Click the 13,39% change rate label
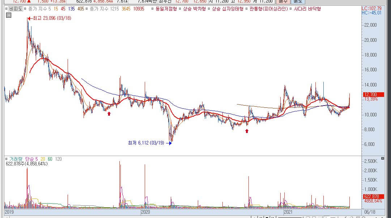391x218 pixels. (x=371, y=99)
